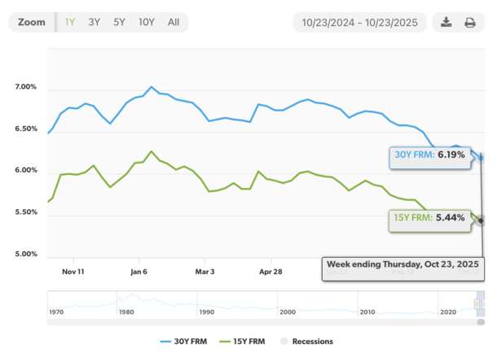The image size is (497, 353).
Task: Click the 15Y FRM data point marker at Oct 23
Action: click(x=482, y=220)
